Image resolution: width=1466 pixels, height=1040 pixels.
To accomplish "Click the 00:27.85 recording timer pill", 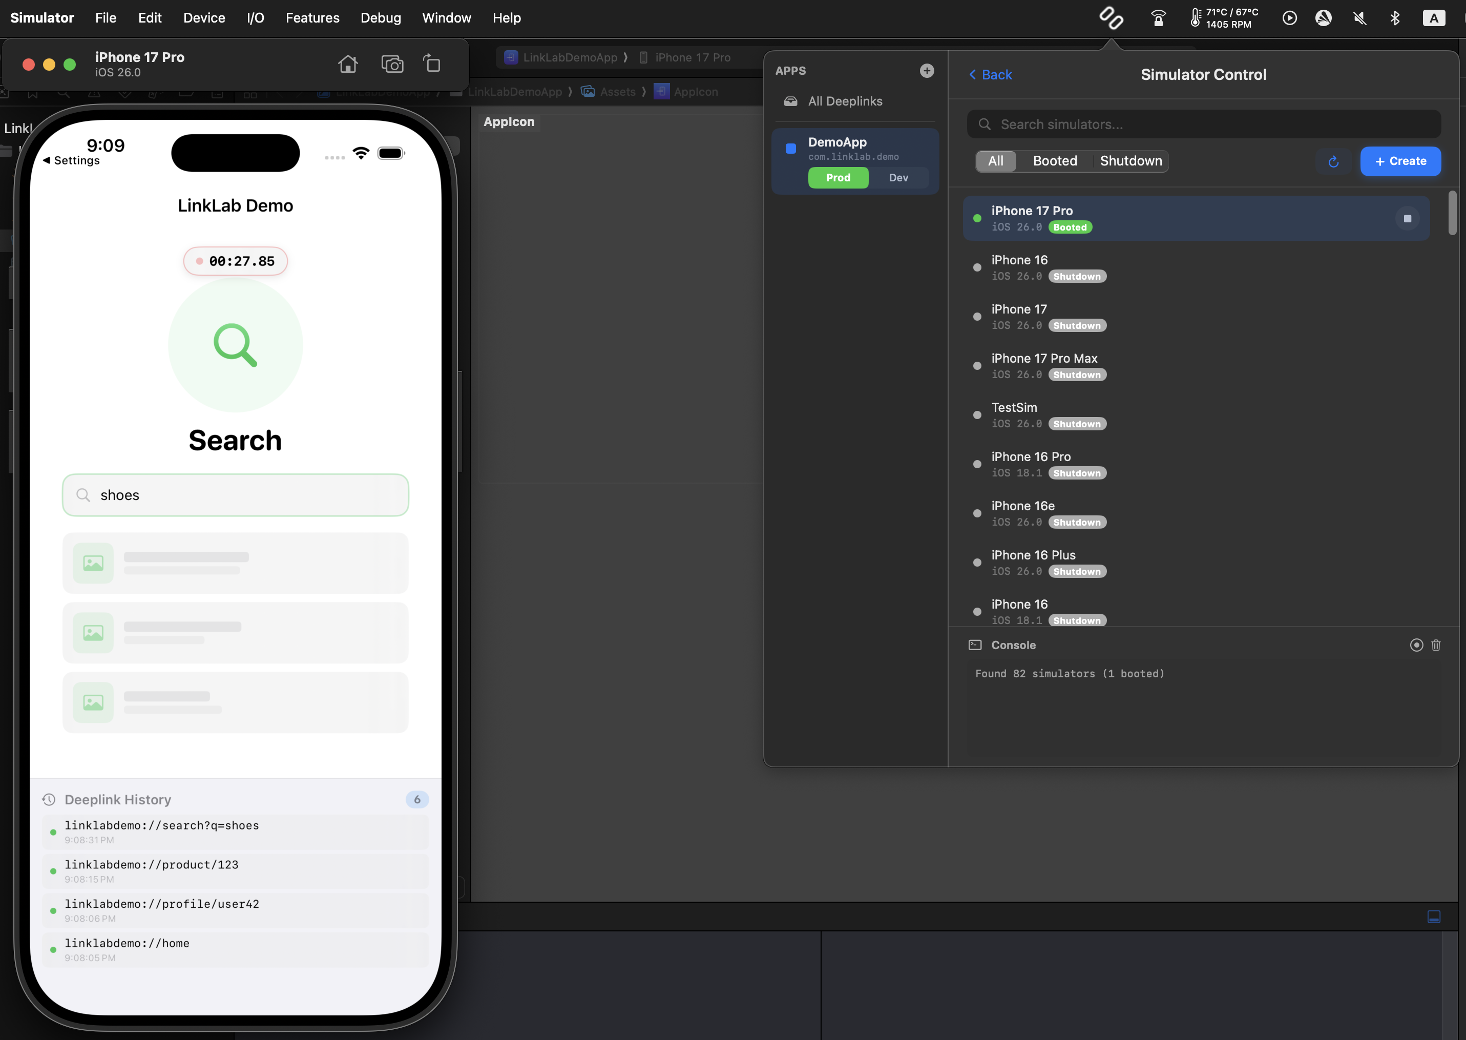I will click(235, 261).
